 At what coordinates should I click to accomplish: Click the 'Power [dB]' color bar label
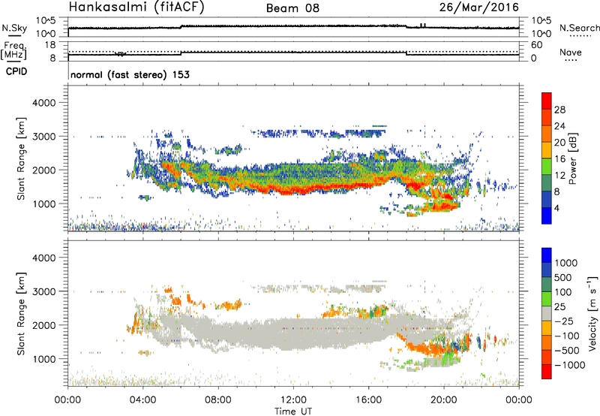(x=572, y=158)
